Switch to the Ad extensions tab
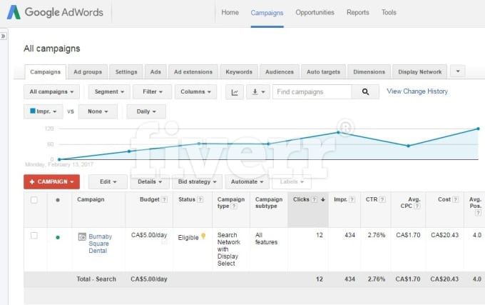The height and width of the screenshot is (305, 485). coord(193,72)
